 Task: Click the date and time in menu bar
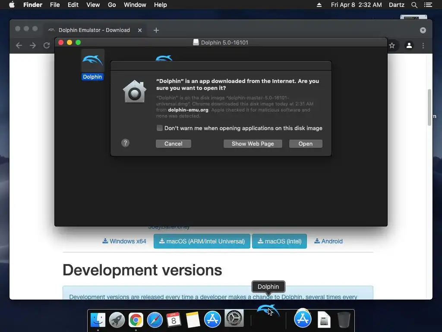pos(356,5)
